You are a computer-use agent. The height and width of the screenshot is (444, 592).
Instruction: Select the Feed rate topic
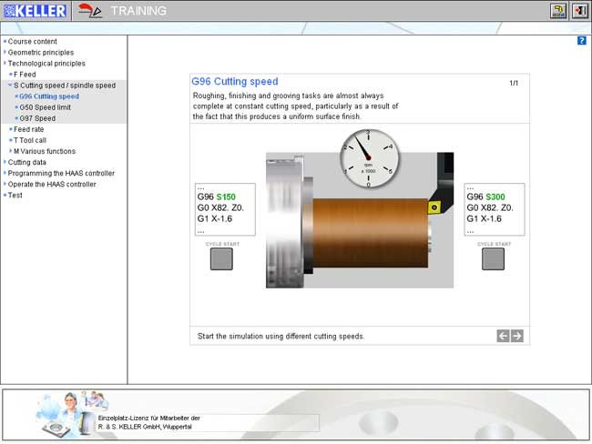click(x=29, y=129)
